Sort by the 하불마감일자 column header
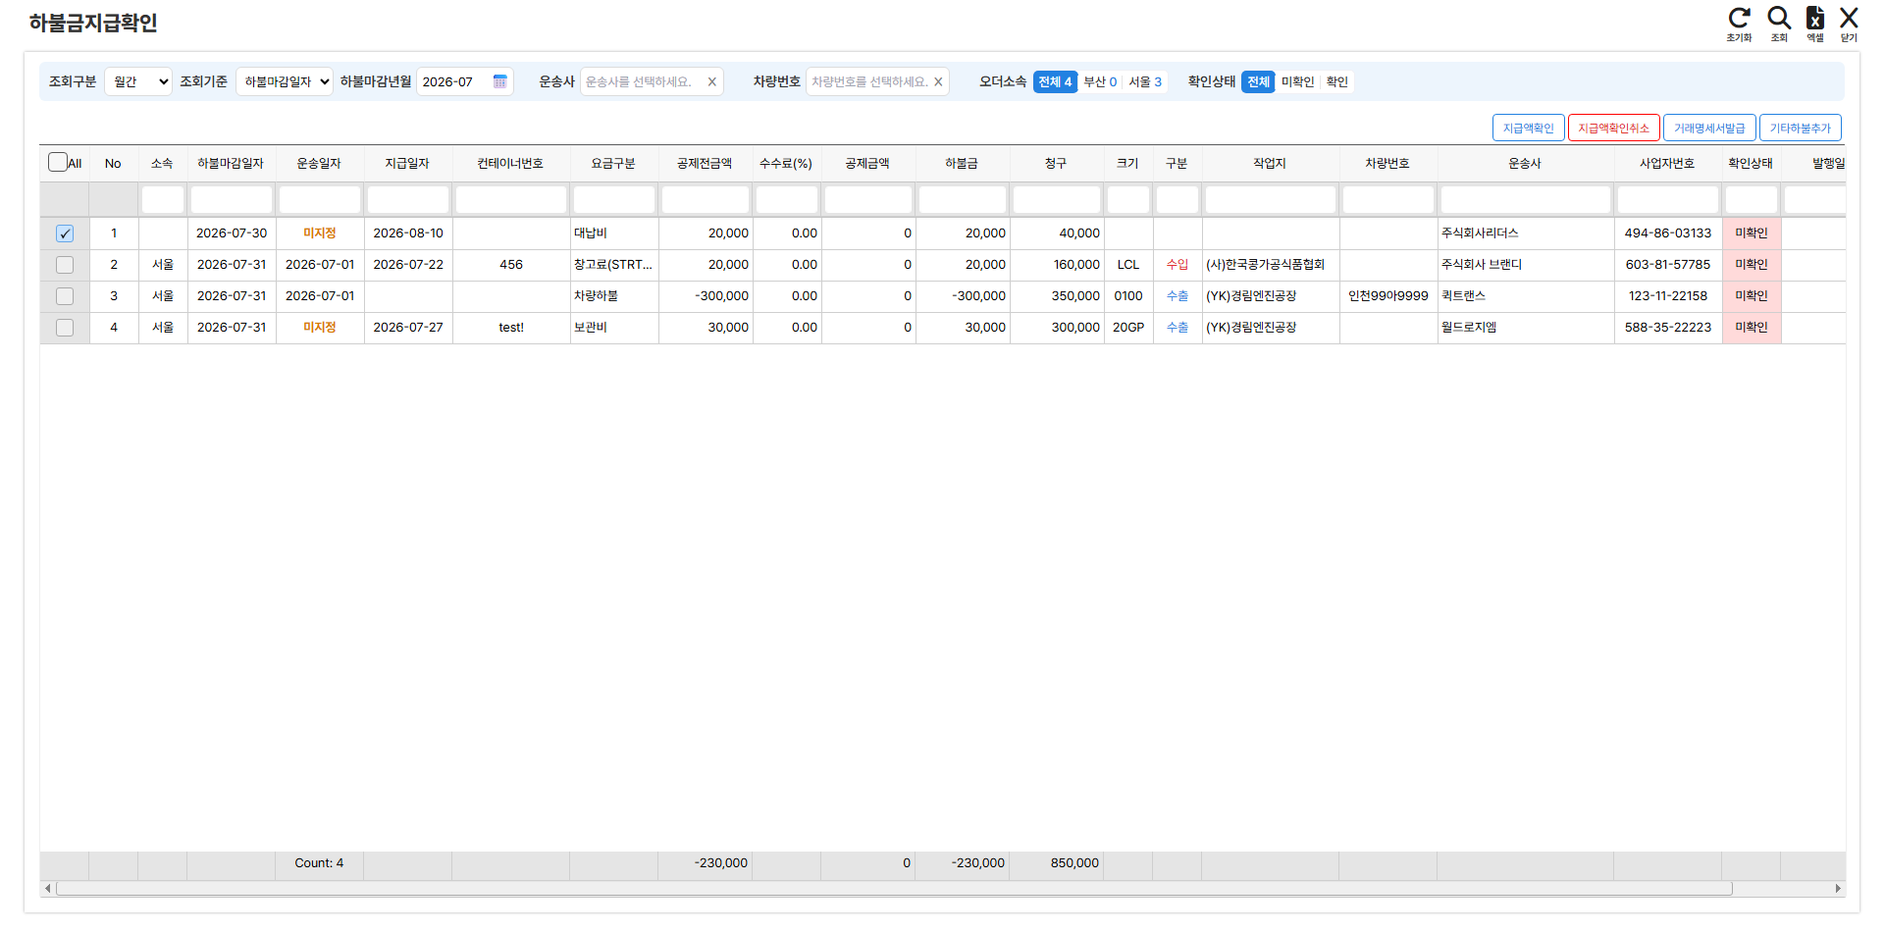Viewport: 1884px width, 932px height. [231, 163]
